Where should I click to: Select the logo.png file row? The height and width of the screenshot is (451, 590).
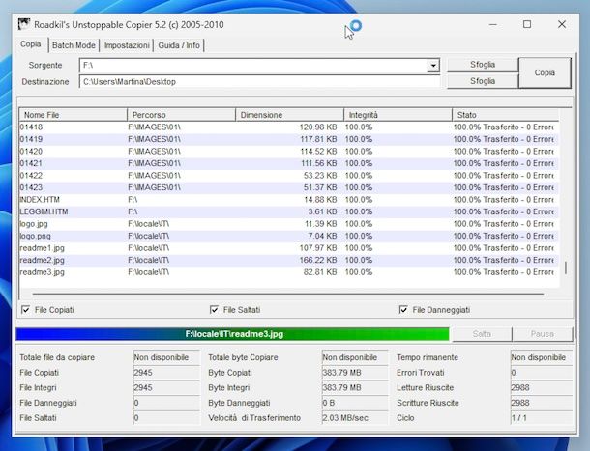point(289,236)
